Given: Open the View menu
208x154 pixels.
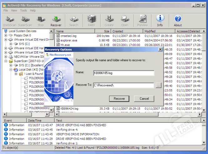Looking at the screenshot, I should pos(14,11).
